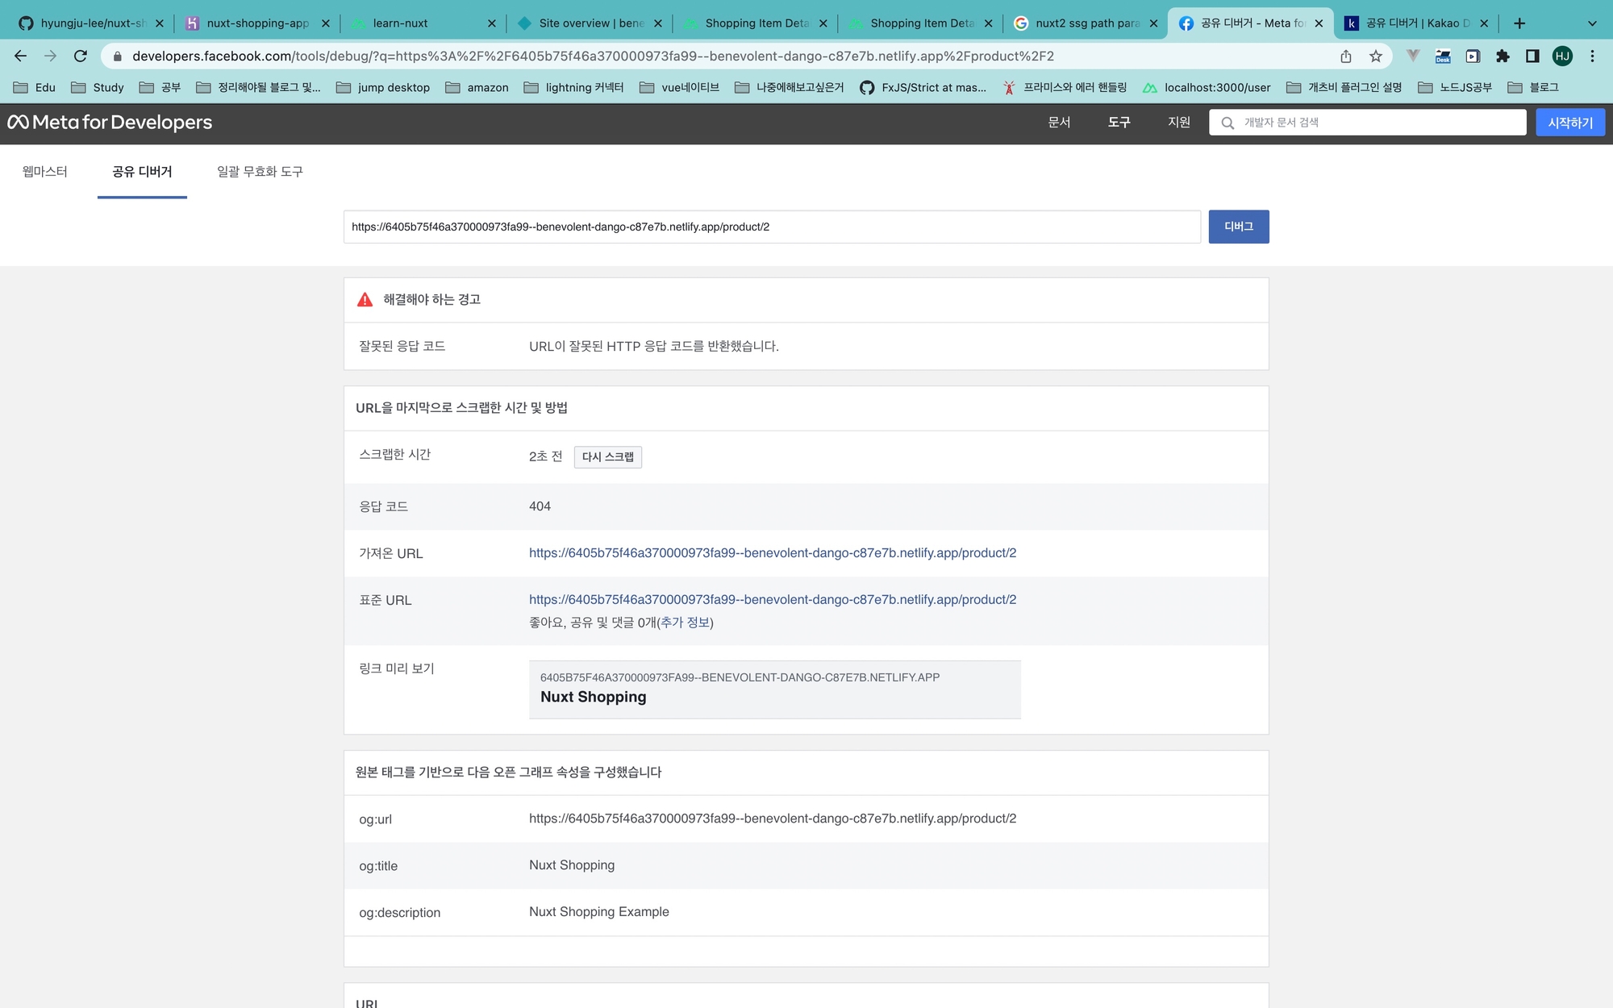Image resolution: width=1613 pixels, height=1008 pixels.
Task: Click the 시작하기 button
Action: click(1569, 123)
